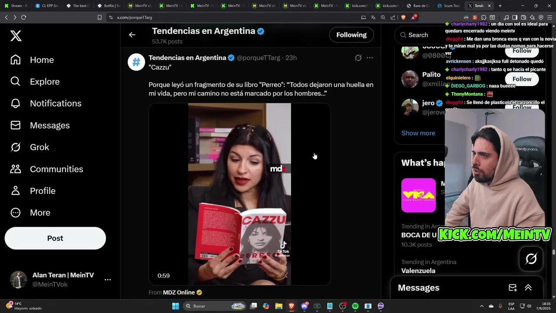Click the page vertical scrollbar thumb

click(x=554, y=252)
